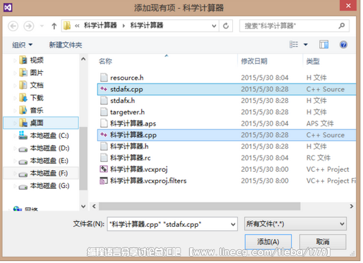Open the recent locations dropdown arrow
This screenshot has width=363, height=263.
(42, 26)
